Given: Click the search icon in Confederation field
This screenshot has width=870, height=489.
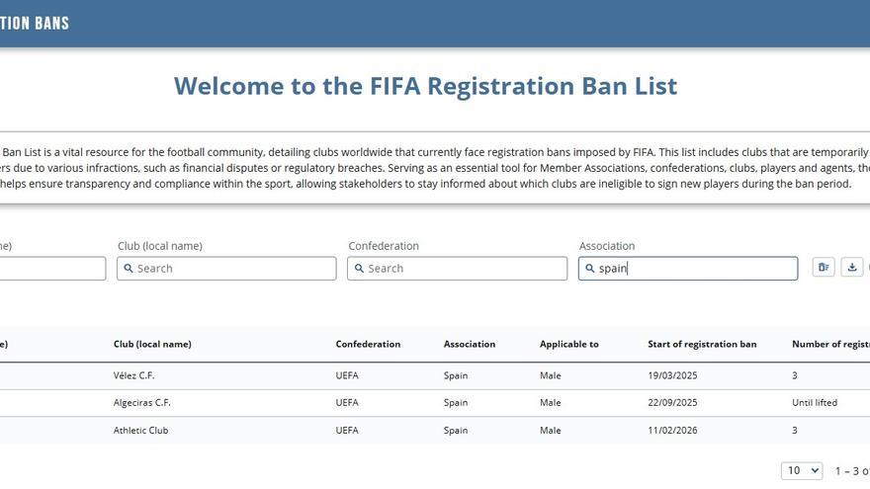Looking at the screenshot, I should (359, 269).
